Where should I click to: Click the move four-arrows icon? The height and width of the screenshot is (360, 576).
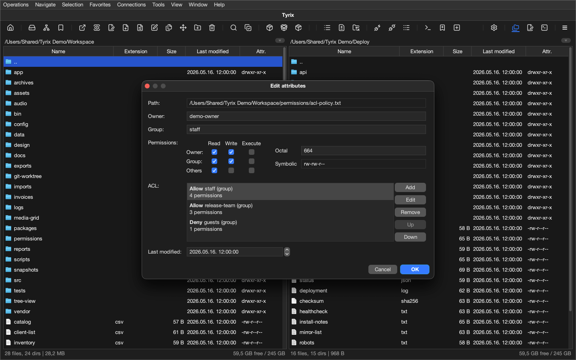pyautogui.click(x=183, y=28)
